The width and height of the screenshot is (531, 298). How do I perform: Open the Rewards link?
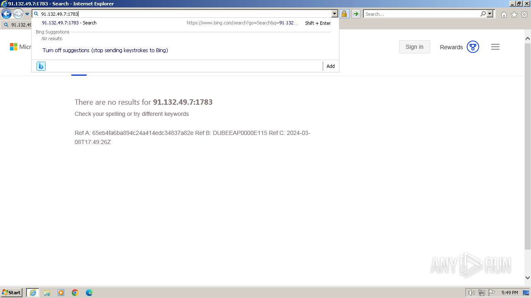tap(451, 47)
